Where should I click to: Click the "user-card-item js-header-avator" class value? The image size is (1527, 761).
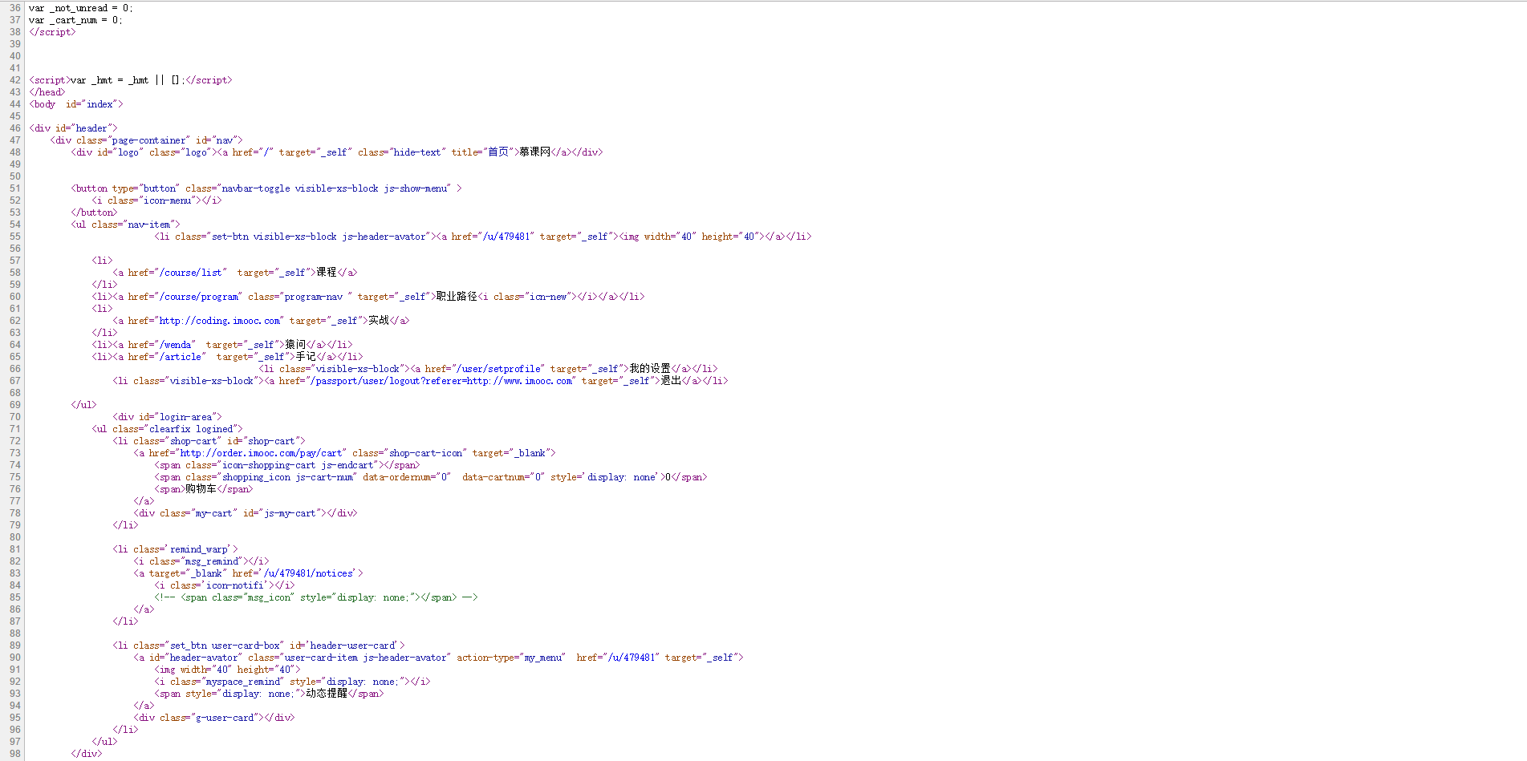(366, 658)
